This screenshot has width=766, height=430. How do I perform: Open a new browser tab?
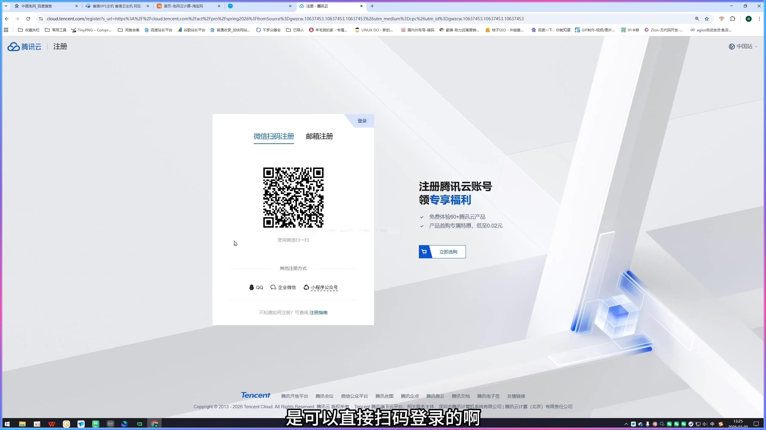372,6
